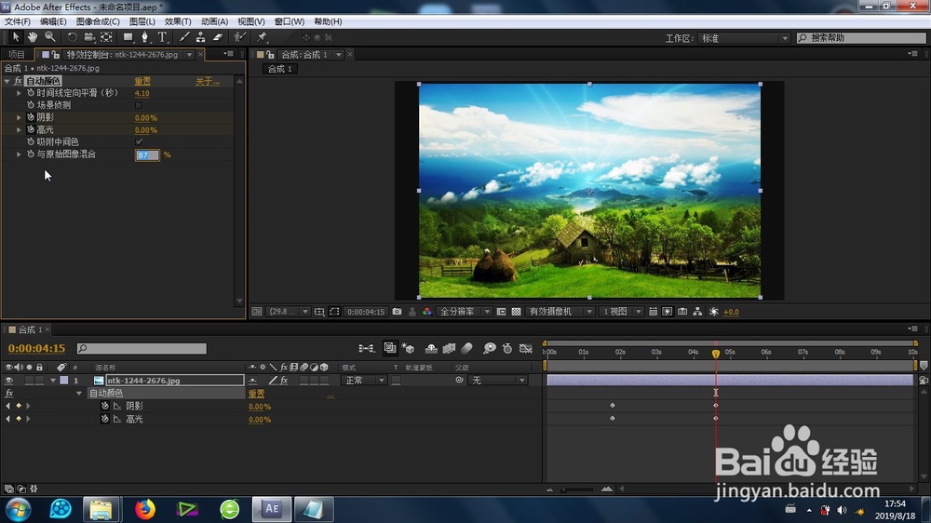Screen dimensions: 931x523
Task: Select the Clone Stamp tool
Action: (201, 37)
